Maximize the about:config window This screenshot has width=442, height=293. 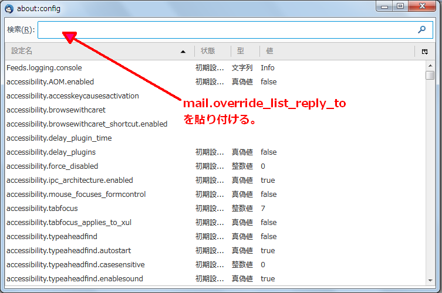click(x=400, y=6)
